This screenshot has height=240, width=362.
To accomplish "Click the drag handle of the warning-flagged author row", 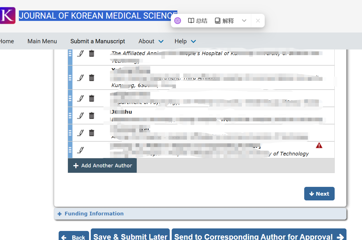I will [x=70, y=150].
